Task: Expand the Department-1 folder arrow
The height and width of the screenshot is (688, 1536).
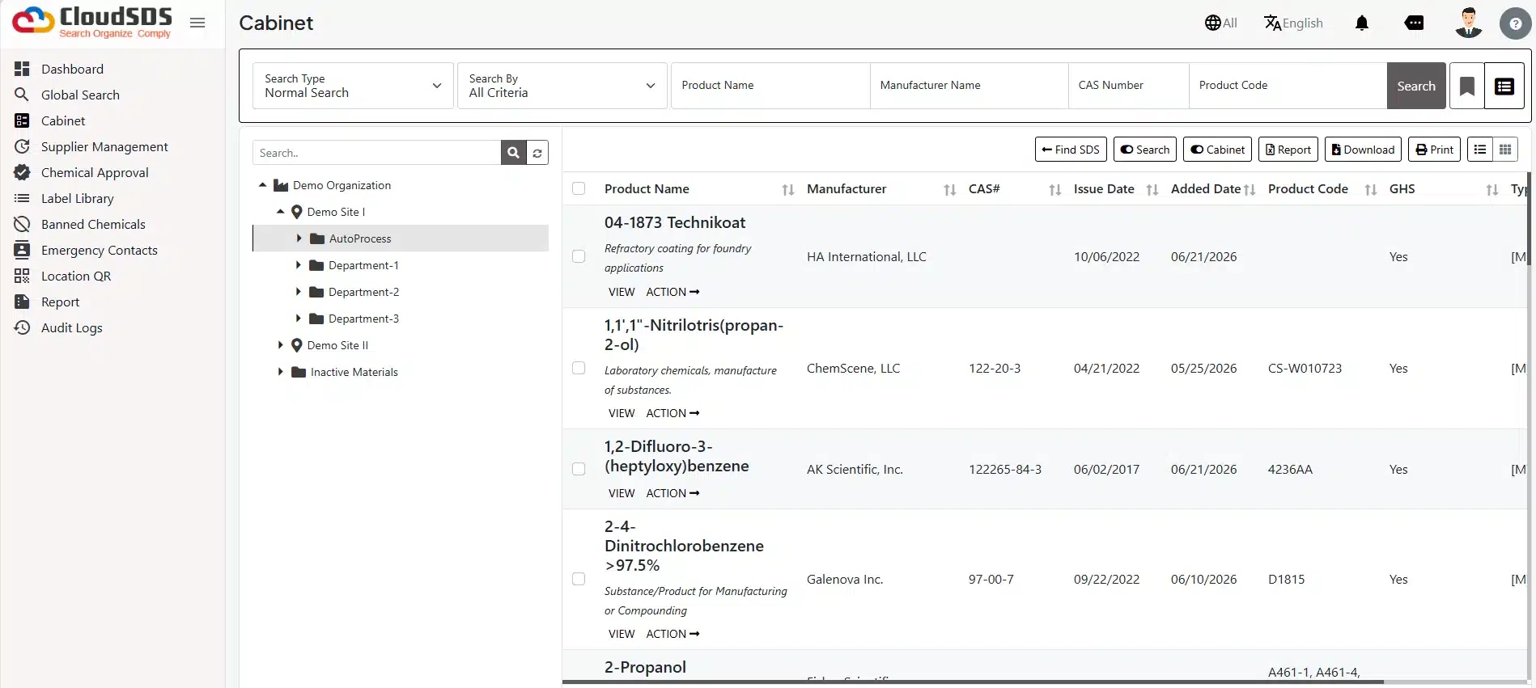Action: coord(298,265)
